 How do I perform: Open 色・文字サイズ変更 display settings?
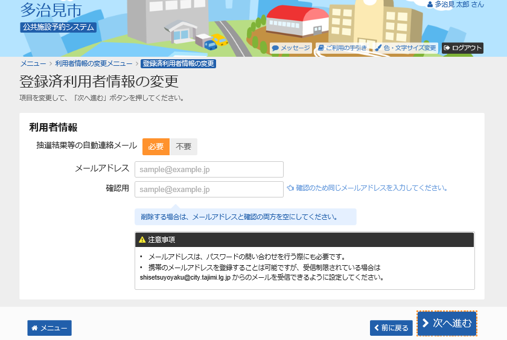point(405,48)
